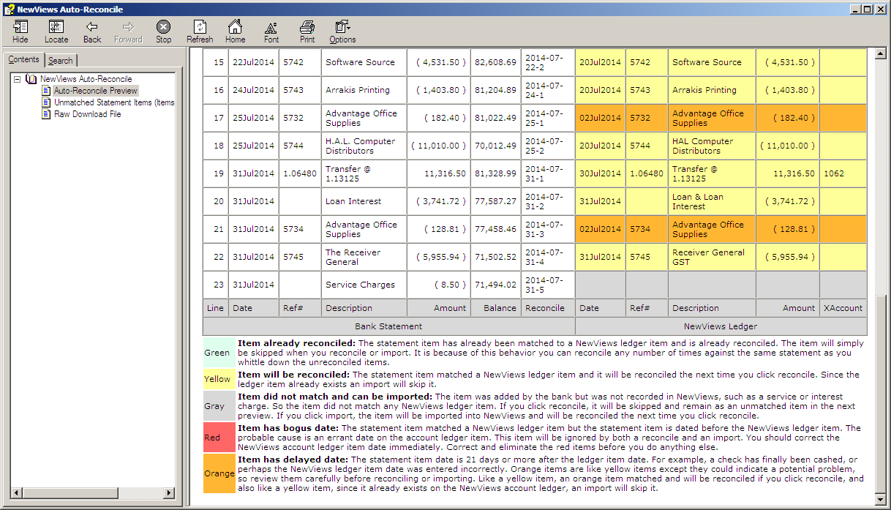Viewport: 891px width, 510px height.
Task: Collapse the NewViews Auto-Reconcile tree node
Action: pos(17,79)
